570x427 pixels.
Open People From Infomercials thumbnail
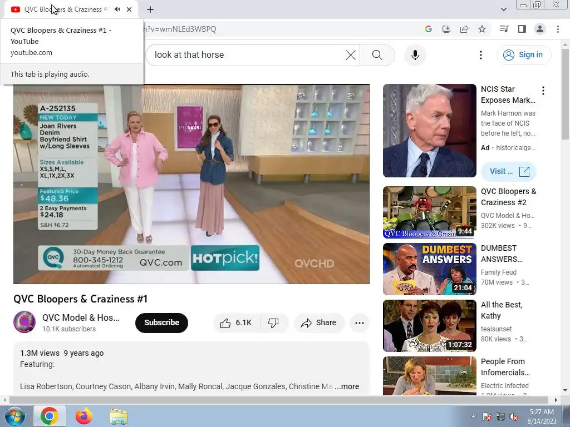tap(429, 375)
